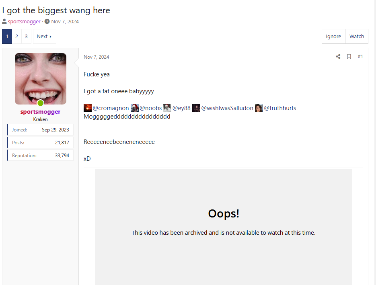The width and height of the screenshot is (376, 285).
Task: Click the avatar icon beside @truthhurts
Action: pos(259,108)
